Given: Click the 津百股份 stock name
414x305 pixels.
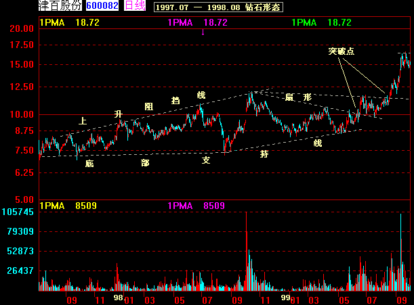Looking at the screenshot, I should point(60,6).
